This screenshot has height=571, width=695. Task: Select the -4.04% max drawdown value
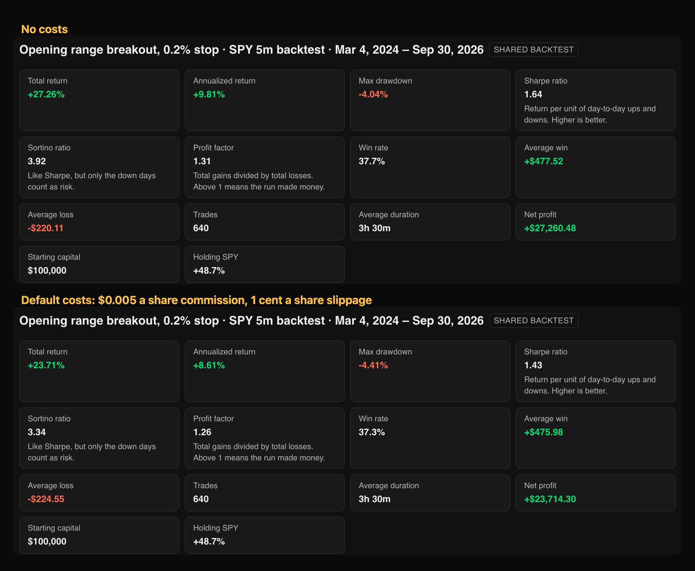(x=373, y=94)
